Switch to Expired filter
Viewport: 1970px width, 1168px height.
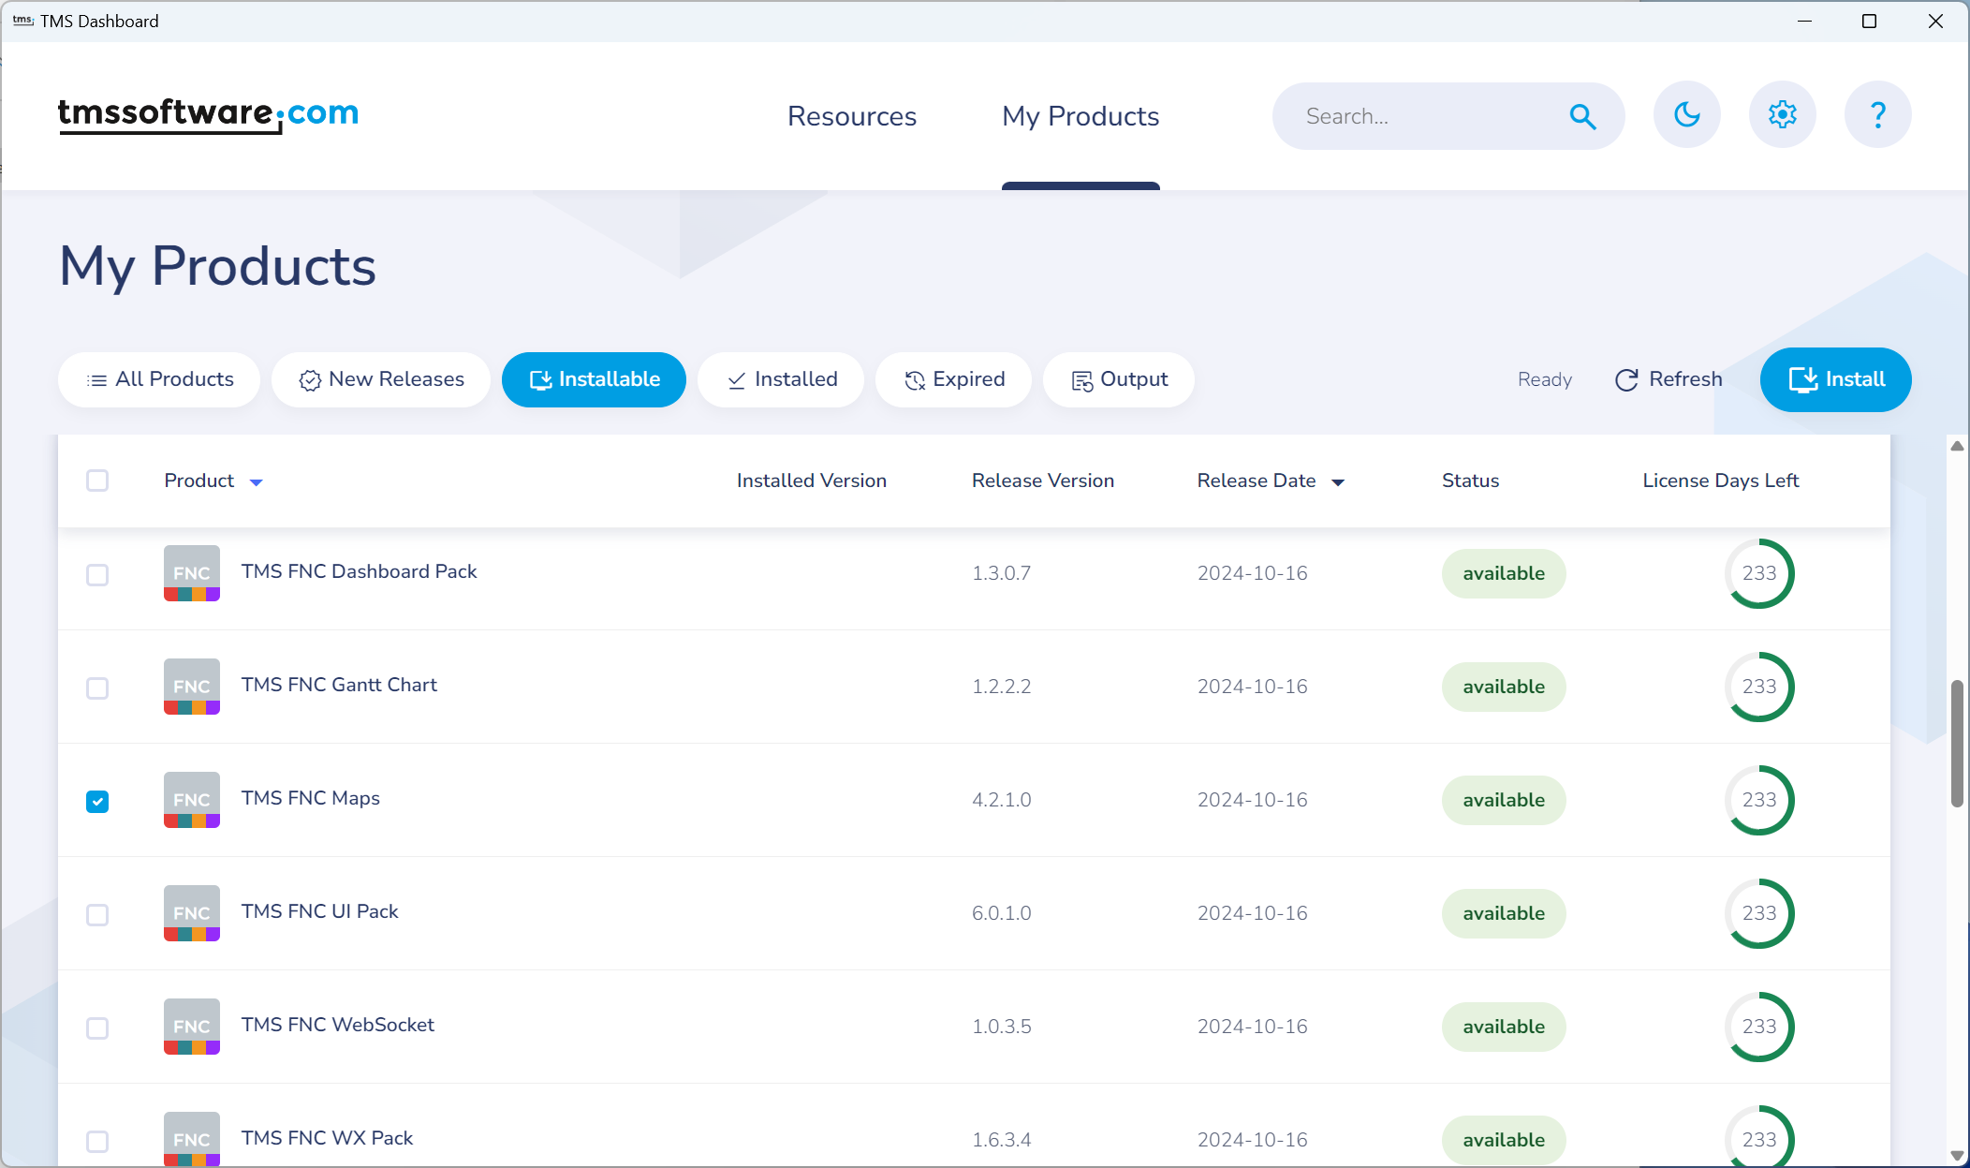click(x=953, y=379)
